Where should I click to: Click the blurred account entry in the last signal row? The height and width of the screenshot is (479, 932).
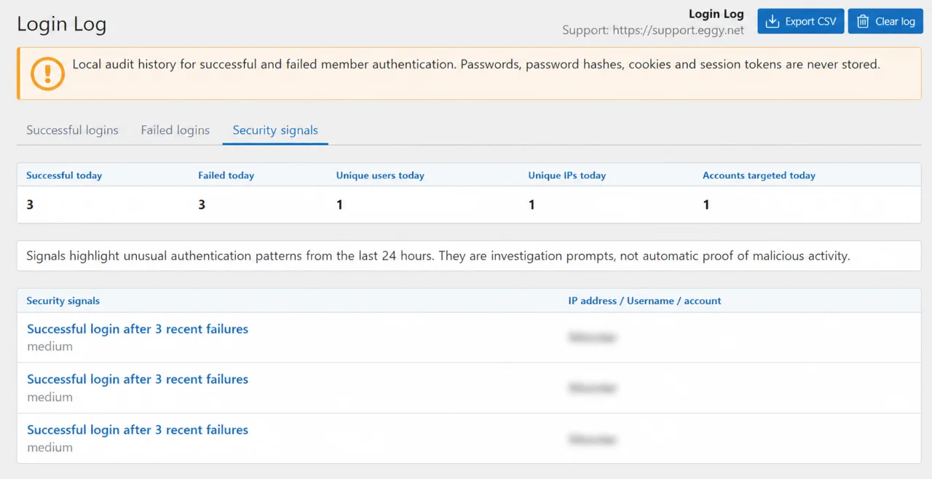point(593,440)
